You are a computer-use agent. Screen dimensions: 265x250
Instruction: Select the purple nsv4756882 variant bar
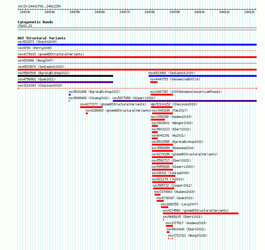(x=66, y=82)
